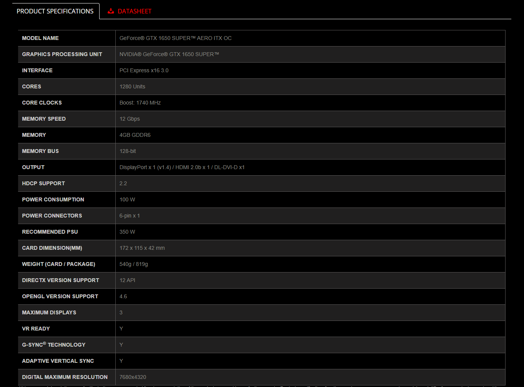Image resolution: width=524 pixels, height=387 pixels.
Task: Click the red datasheet download icon
Action: pyautogui.click(x=111, y=11)
